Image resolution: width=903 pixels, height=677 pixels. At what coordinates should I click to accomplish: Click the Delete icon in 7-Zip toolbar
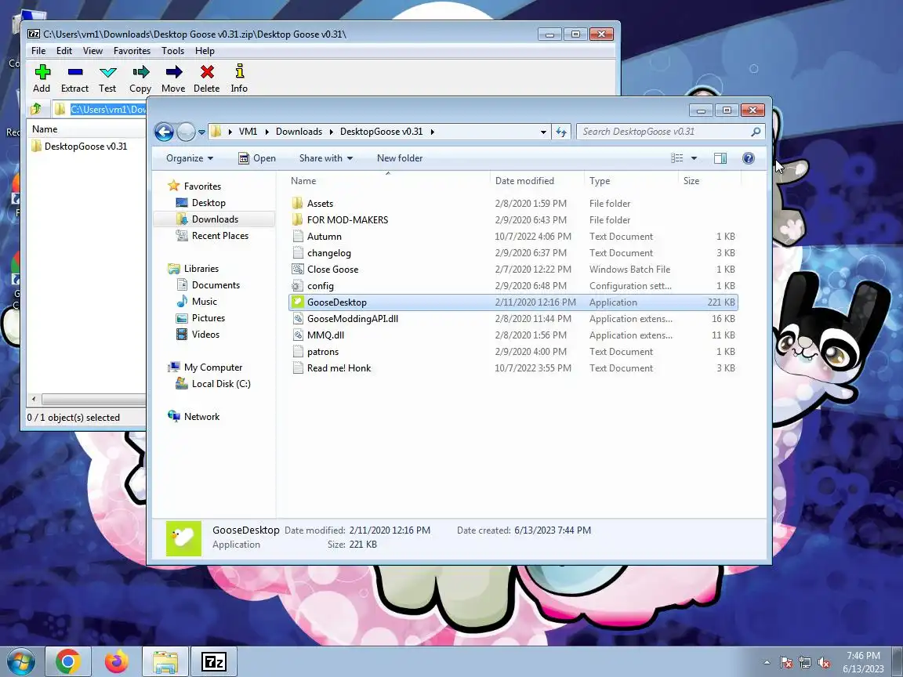[x=207, y=78]
